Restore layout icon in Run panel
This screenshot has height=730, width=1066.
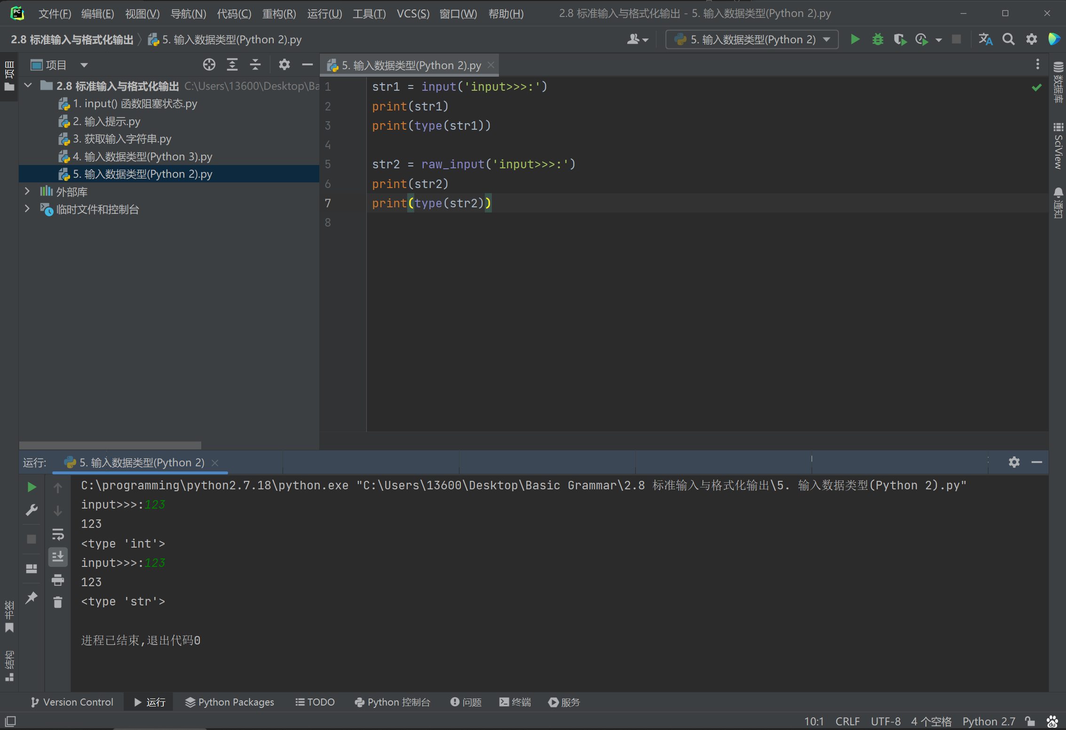(32, 569)
